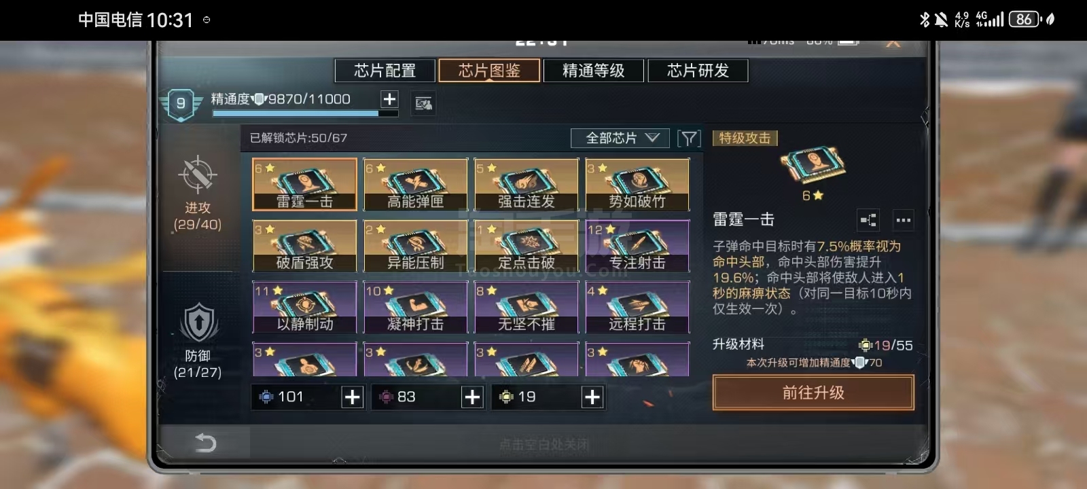This screenshot has height=489, width=1087.
Task: Open the 全部芯片 dropdown
Action: point(620,139)
